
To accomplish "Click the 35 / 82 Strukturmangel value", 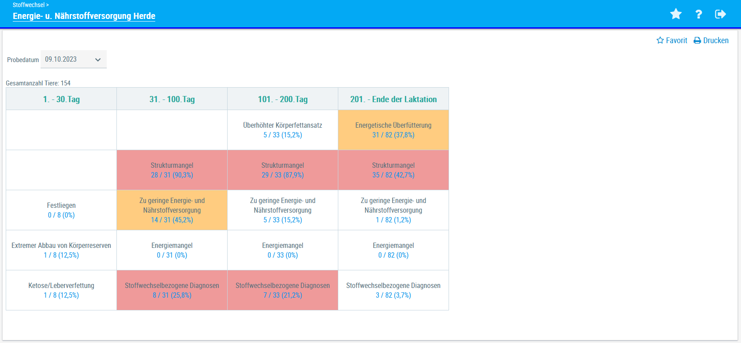I will pos(393,175).
